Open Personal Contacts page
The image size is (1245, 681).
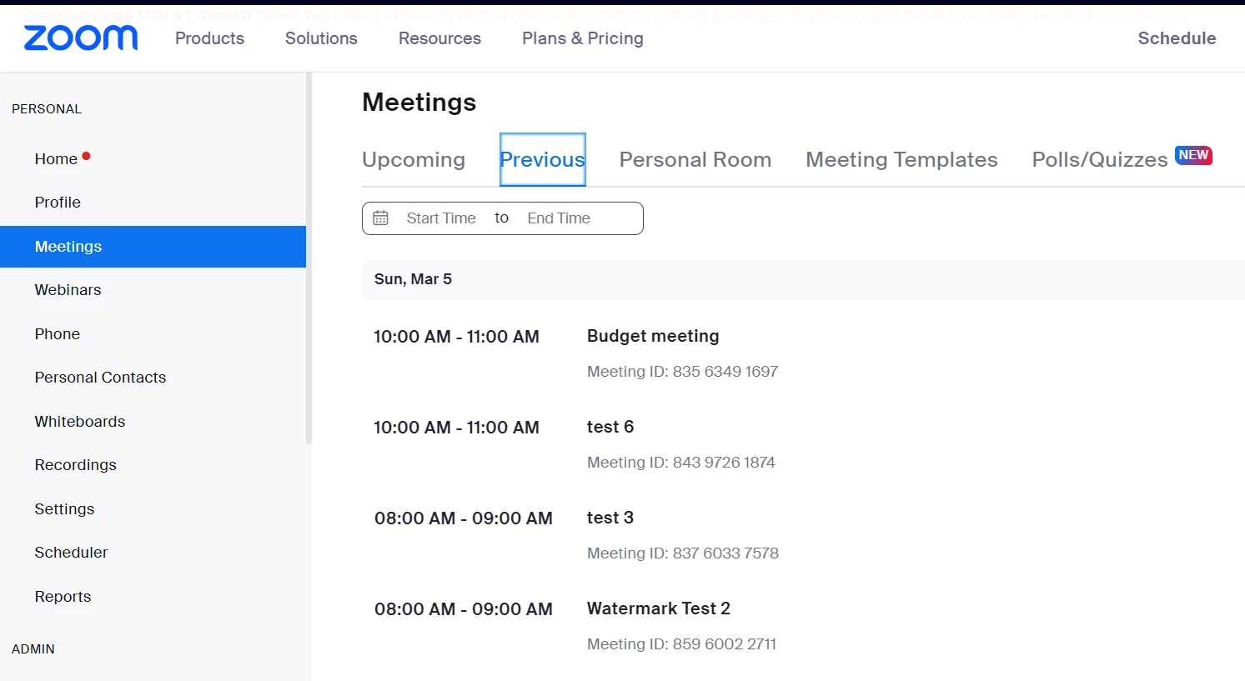100,378
